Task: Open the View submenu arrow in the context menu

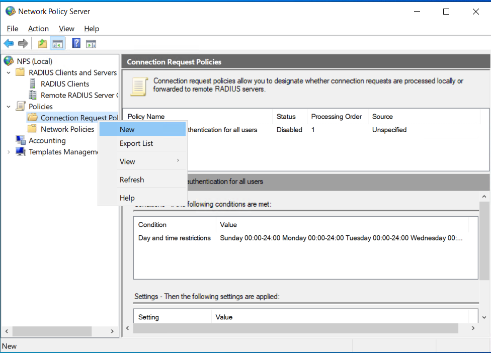Action: click(178, 160)
